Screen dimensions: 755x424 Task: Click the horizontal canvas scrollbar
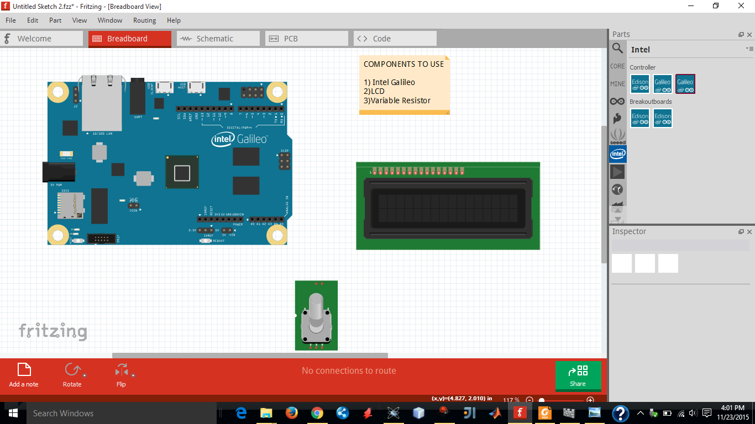click(x=250, y=356)
